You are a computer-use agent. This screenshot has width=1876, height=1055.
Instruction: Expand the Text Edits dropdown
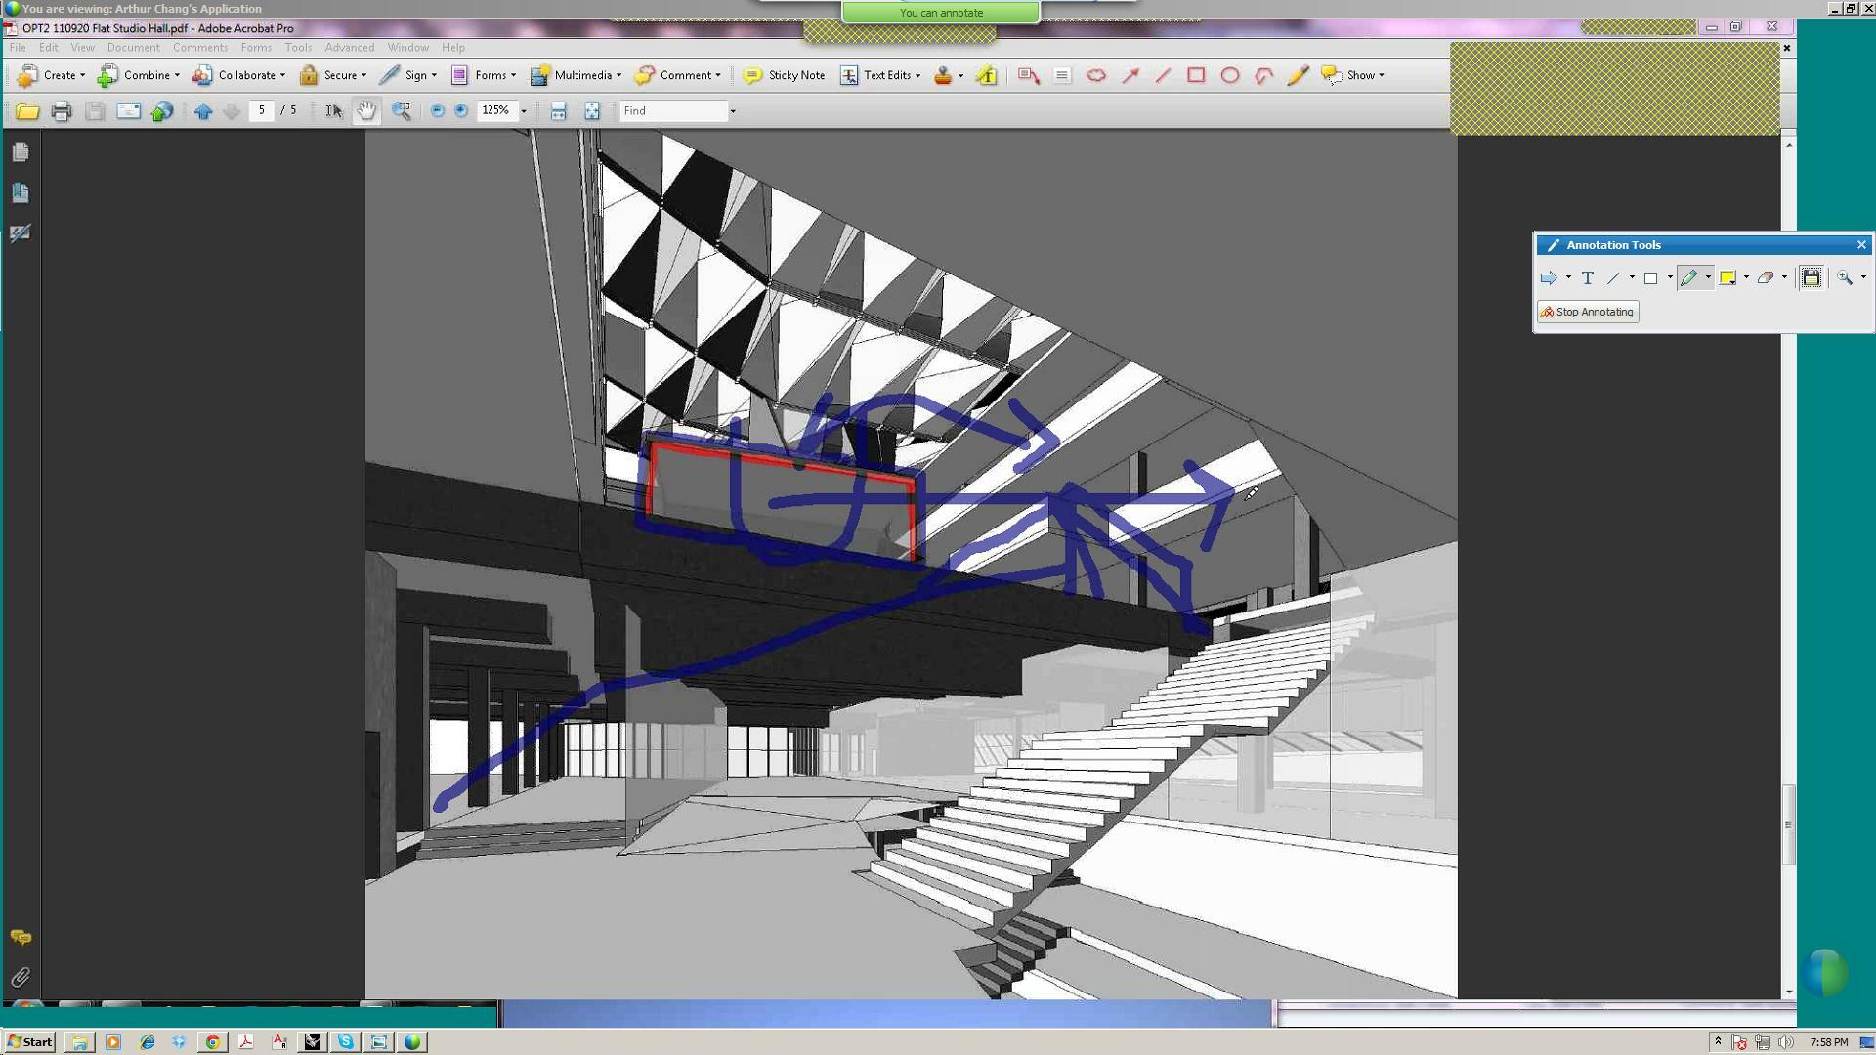click(917, 76)
